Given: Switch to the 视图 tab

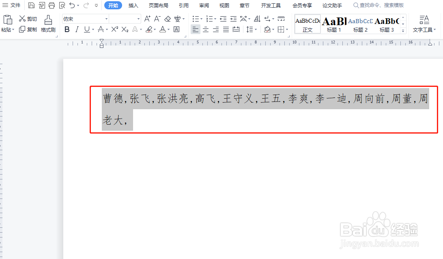Looking at the screenshot, I should coord(224,5).
